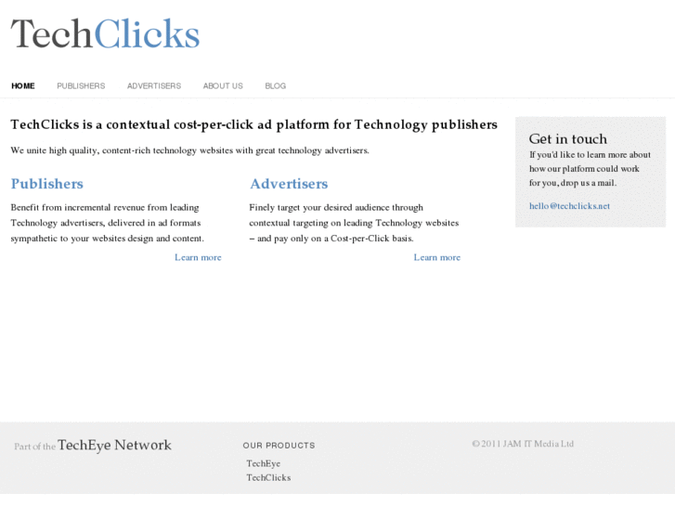
Task: Visit the BLOG navigation tab
Action: 276,85
